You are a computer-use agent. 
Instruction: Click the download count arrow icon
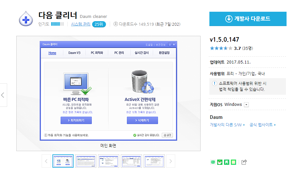point(116,24)
